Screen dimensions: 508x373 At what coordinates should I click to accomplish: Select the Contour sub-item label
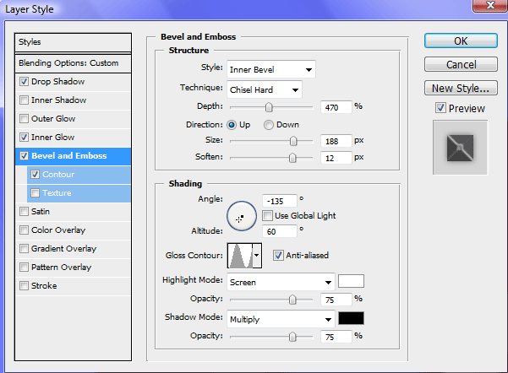point(58,175)
